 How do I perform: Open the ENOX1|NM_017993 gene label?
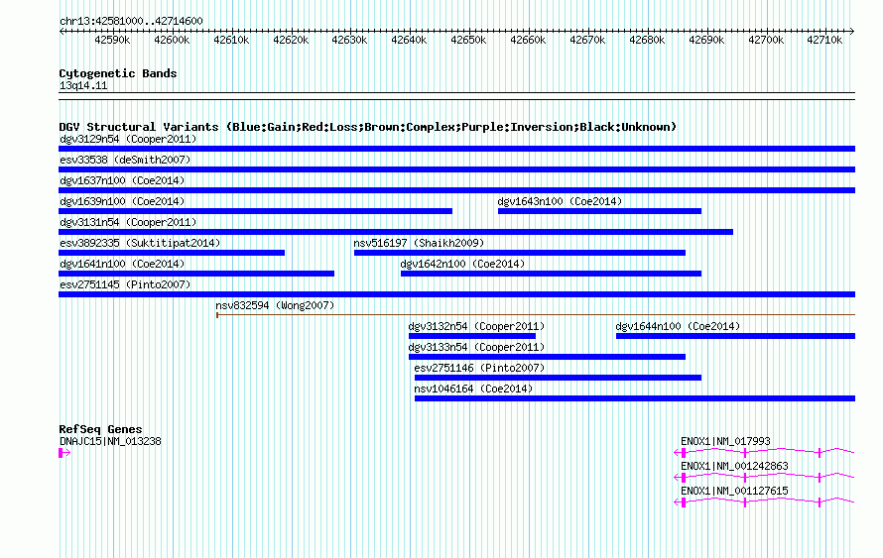point(725,442)
